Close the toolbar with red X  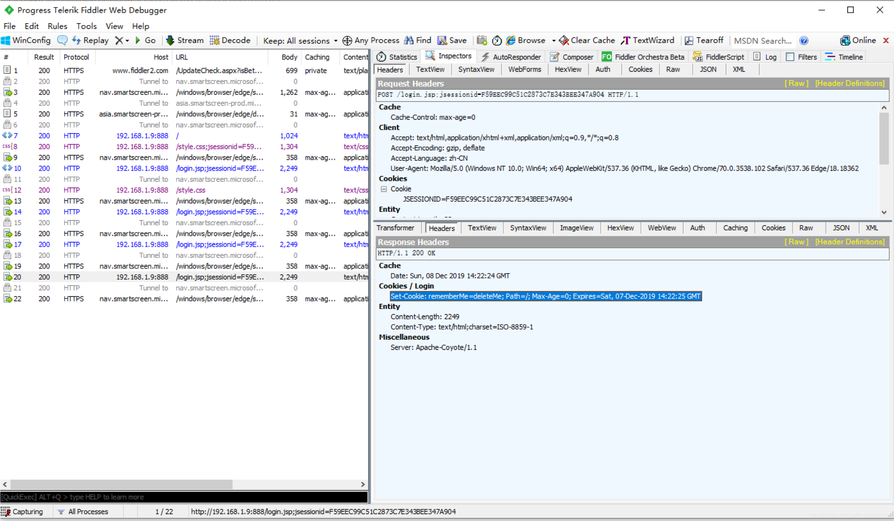[x=885, y=40]
